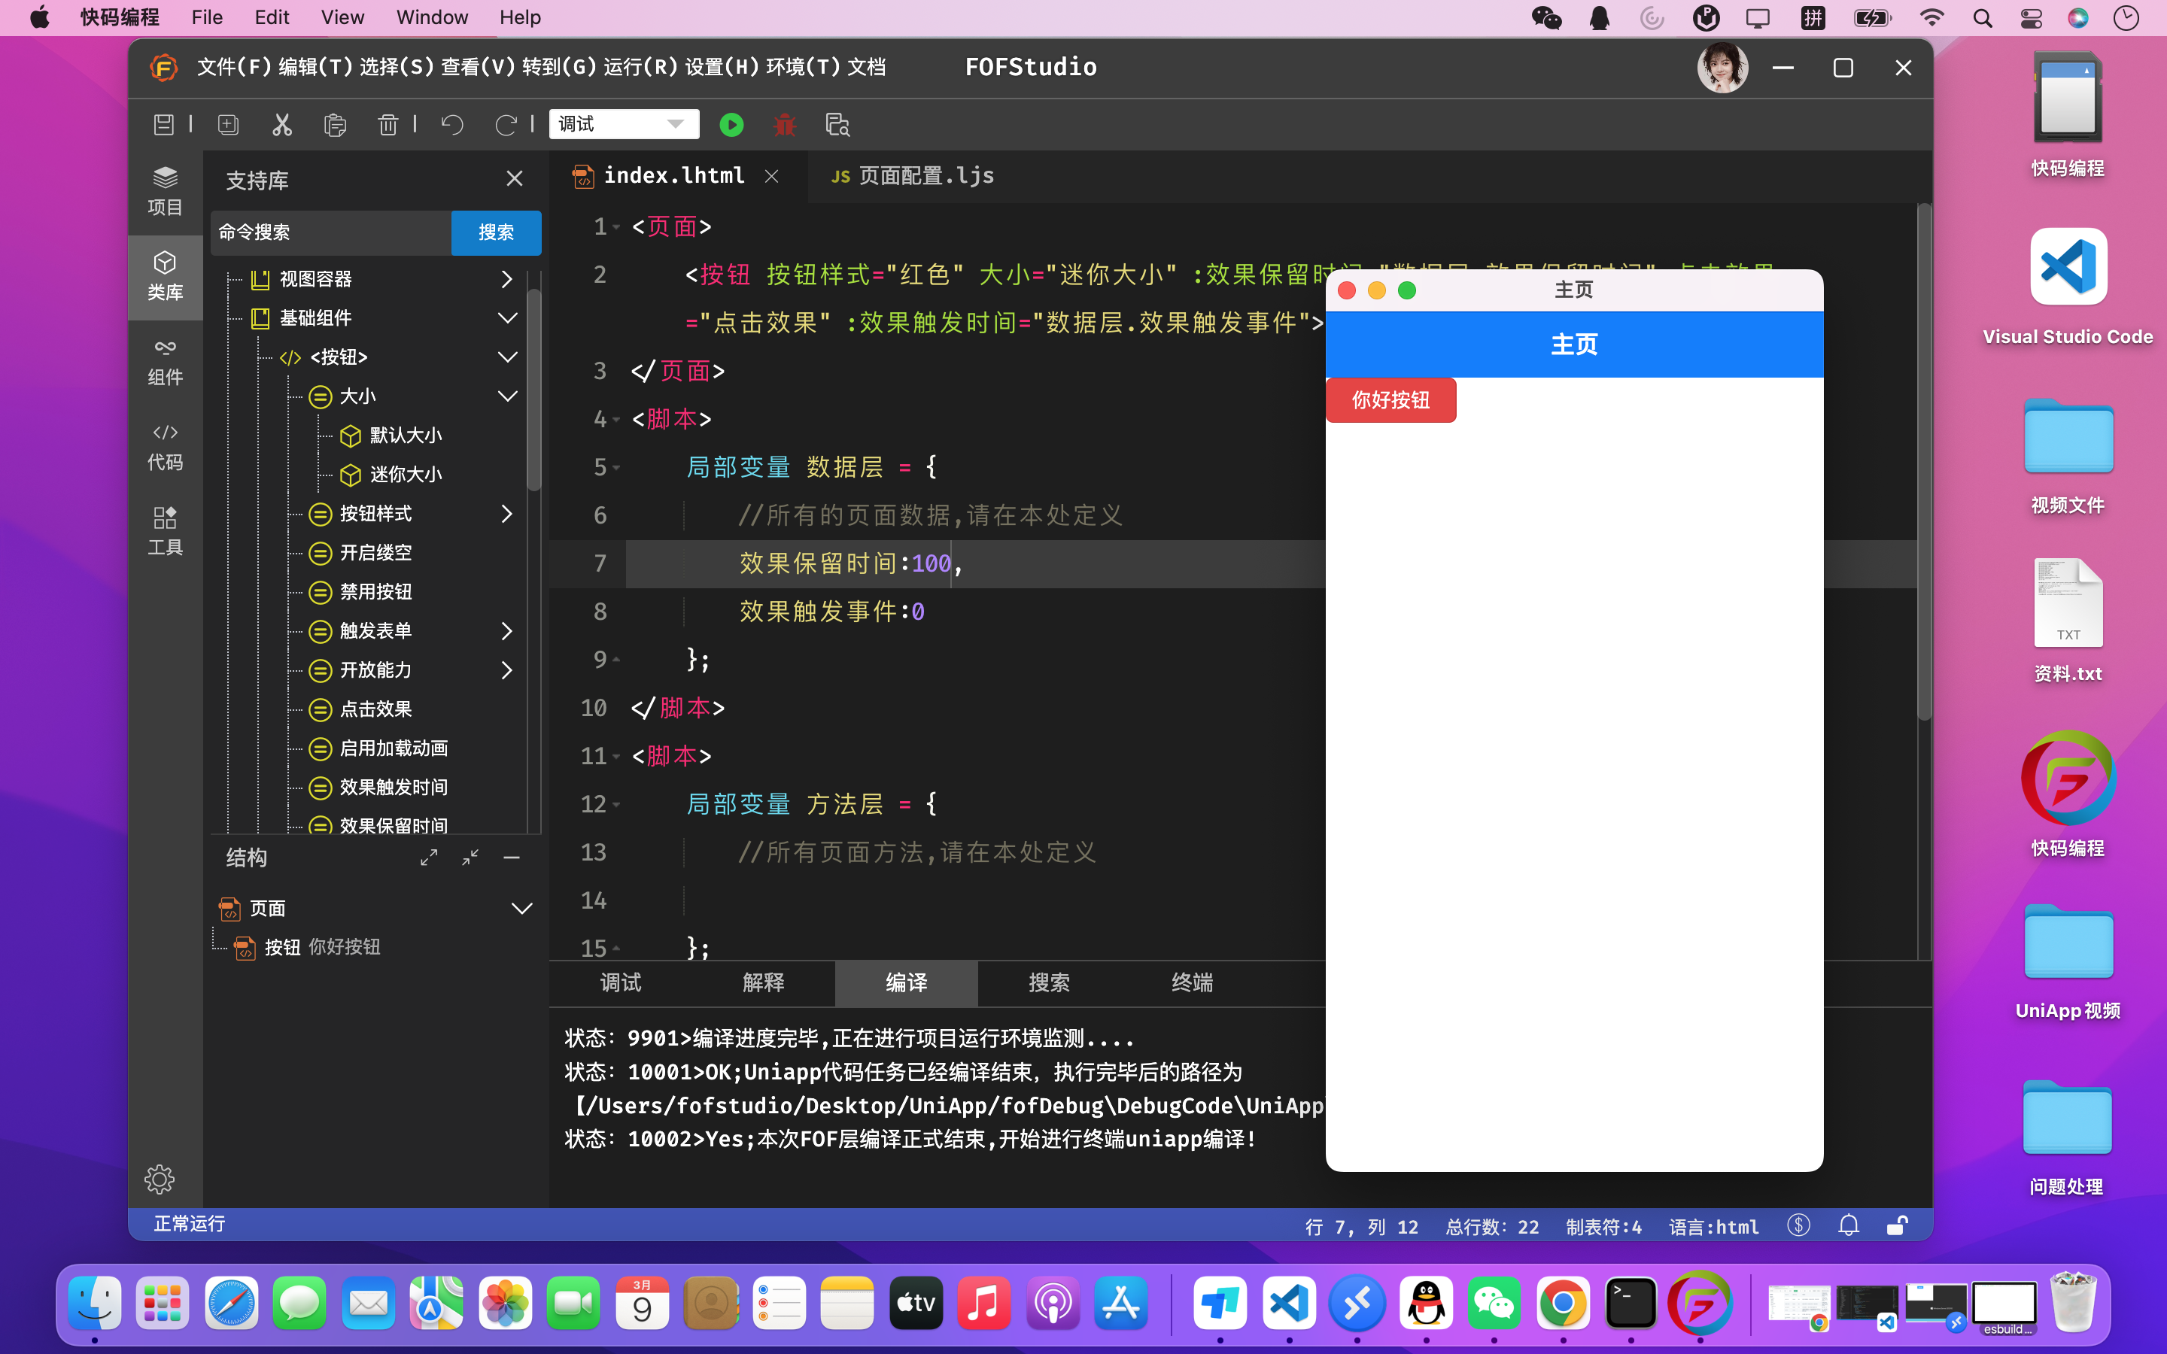Click the user avatar in title bar
The width and height of the screenshot is (2167, 1354).
pyautogui.click(x=1722, y=67)
